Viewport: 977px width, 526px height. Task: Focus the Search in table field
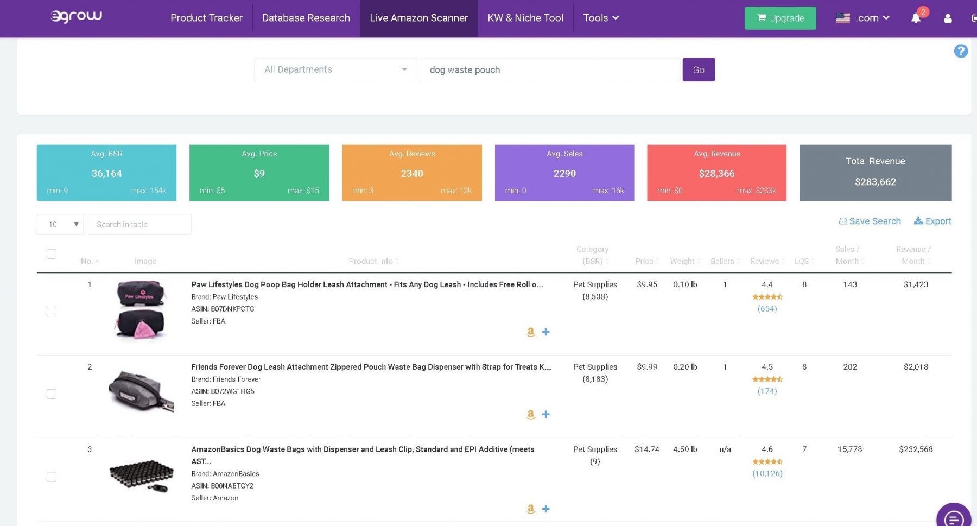139,224
